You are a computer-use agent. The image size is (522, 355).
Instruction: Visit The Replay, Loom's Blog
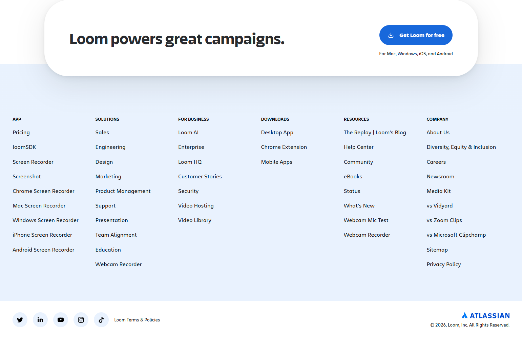(x=375, y=132)
